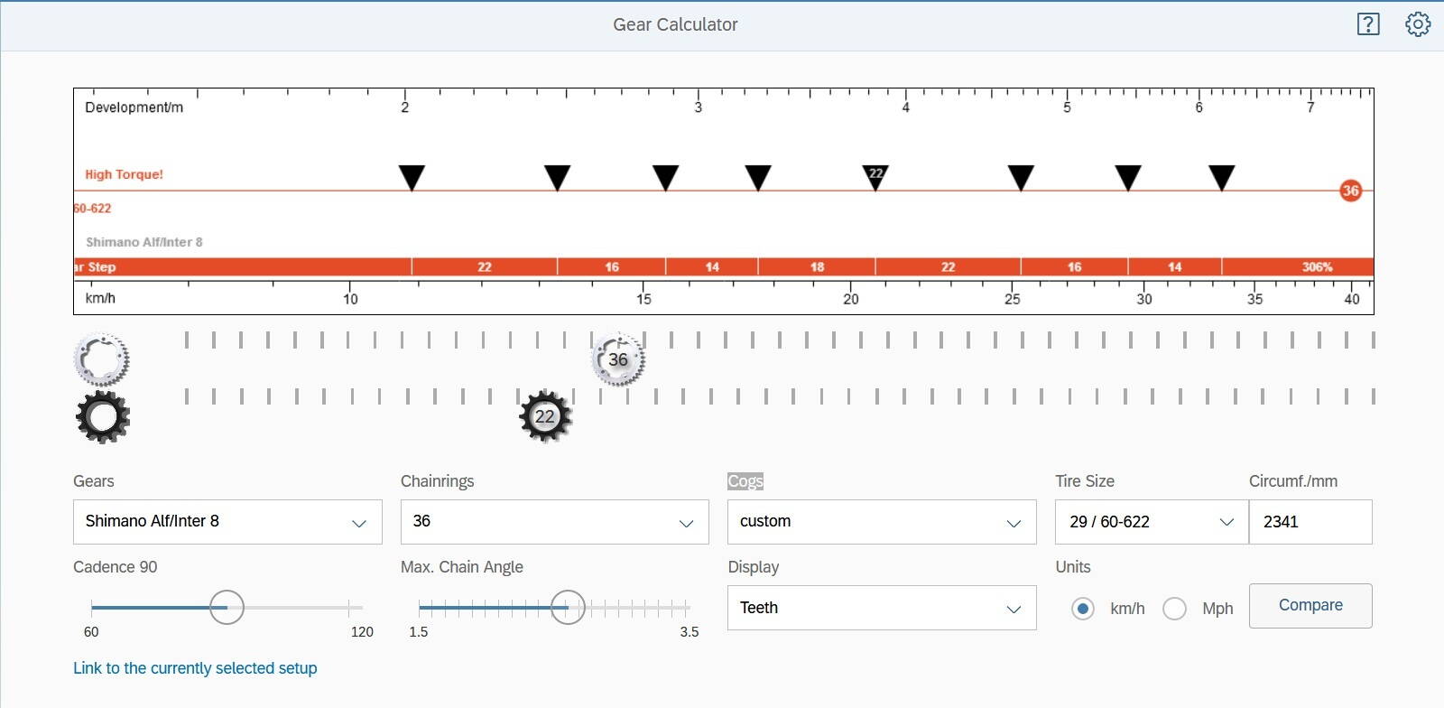Open the Display dropdown set to Teeth

point(881,608)
